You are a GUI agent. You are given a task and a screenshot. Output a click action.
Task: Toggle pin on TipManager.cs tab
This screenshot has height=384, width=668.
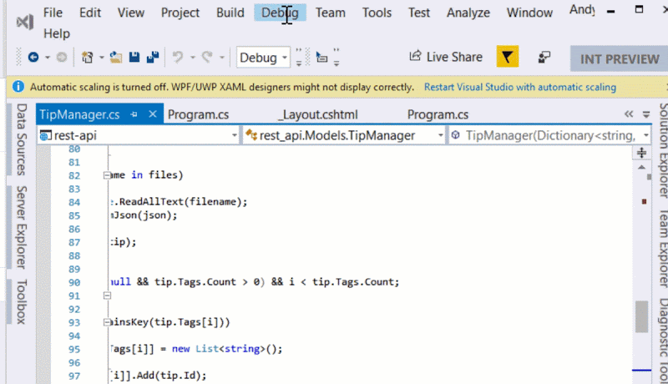(x=134, y=114)
